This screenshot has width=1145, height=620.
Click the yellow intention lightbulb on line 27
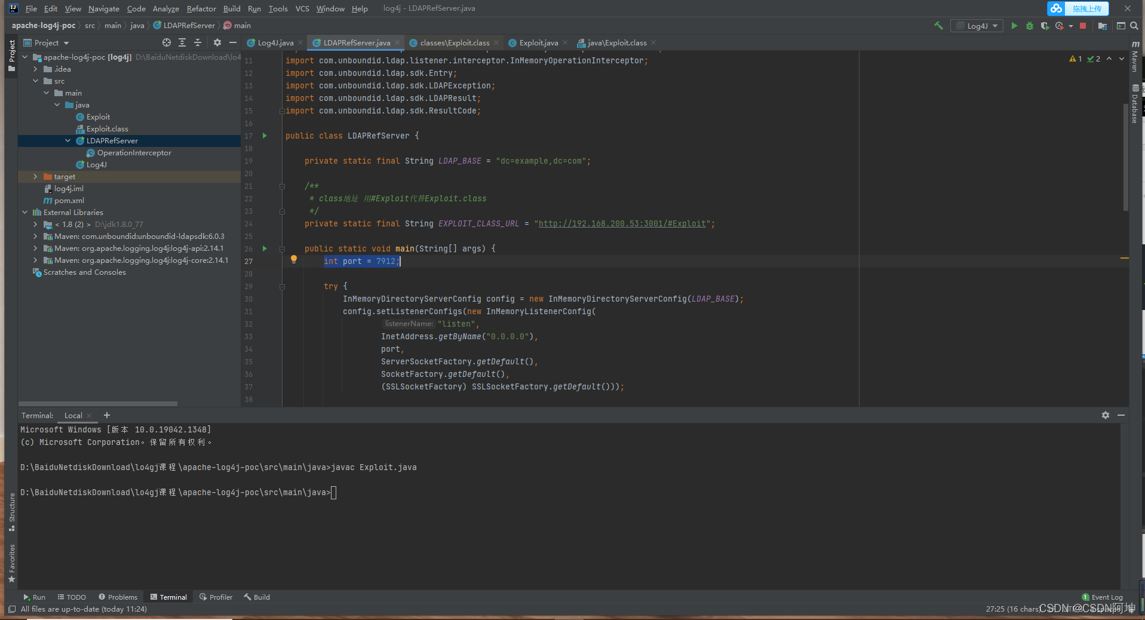pos(293,259)
